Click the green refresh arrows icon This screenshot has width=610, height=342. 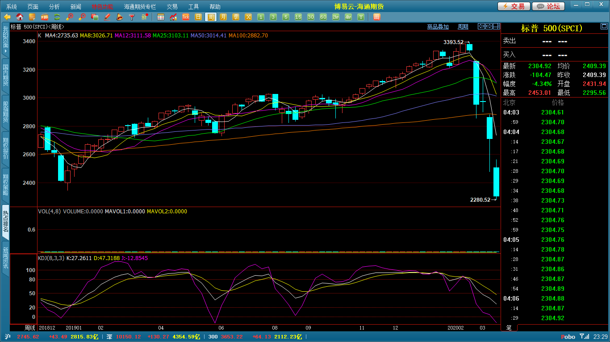pyautogui.click(x=57, y=17)
